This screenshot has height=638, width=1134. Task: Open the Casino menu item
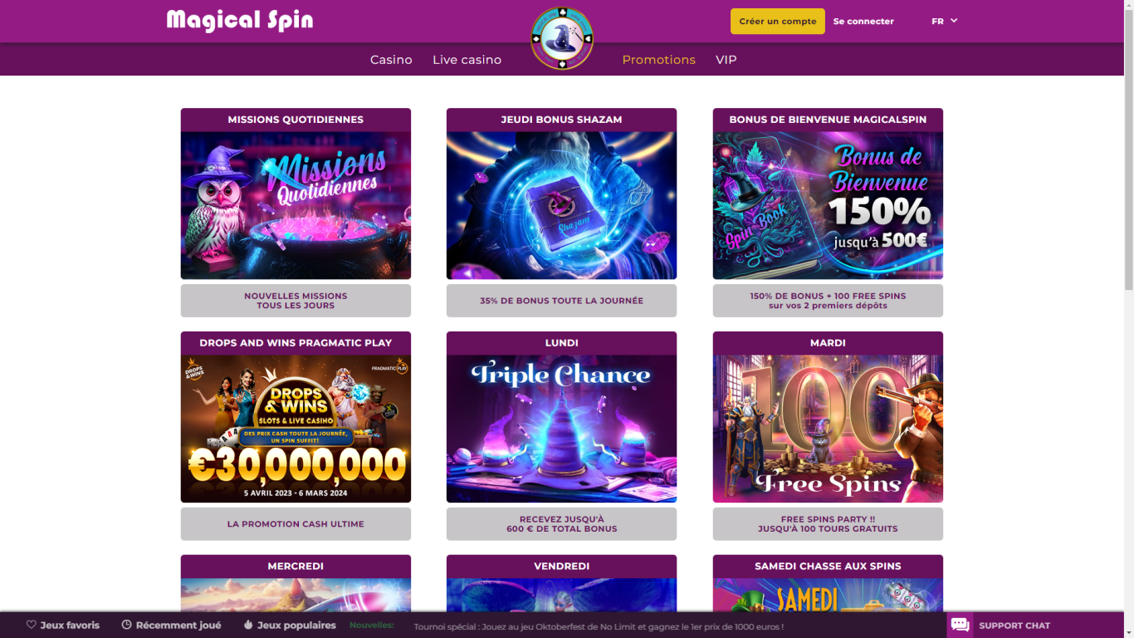point(391,60)
